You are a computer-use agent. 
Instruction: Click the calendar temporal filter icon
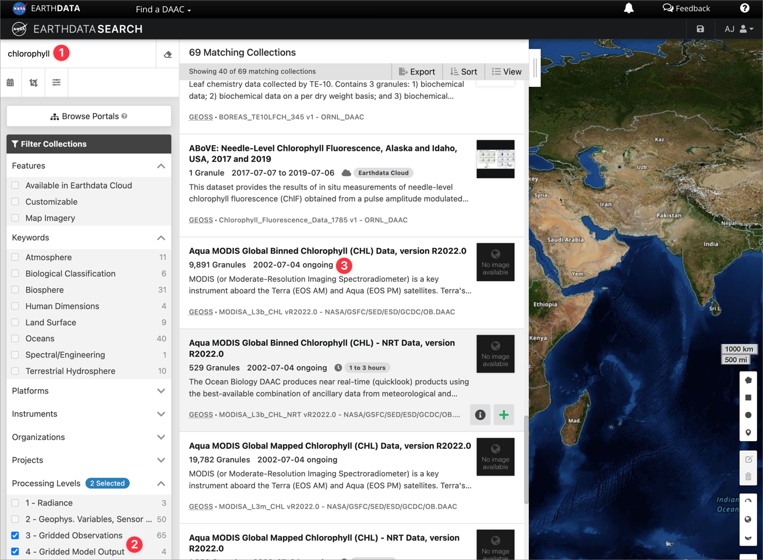(x=10, y=83)
